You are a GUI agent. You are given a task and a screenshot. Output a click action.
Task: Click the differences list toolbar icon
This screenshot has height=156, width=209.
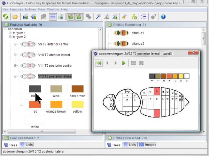144,17
